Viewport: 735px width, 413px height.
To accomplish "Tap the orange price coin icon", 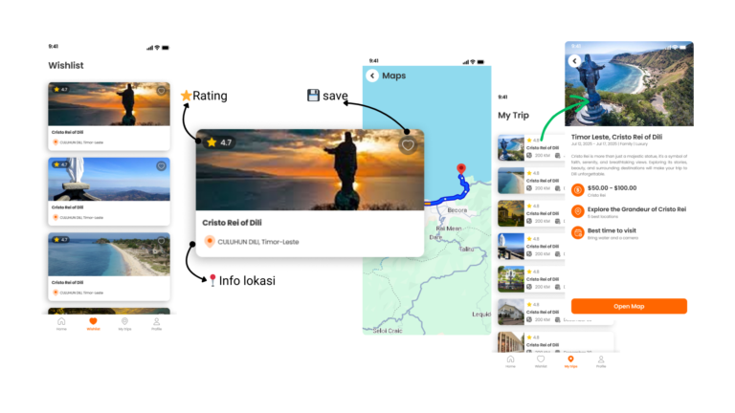I will [578, 190].
